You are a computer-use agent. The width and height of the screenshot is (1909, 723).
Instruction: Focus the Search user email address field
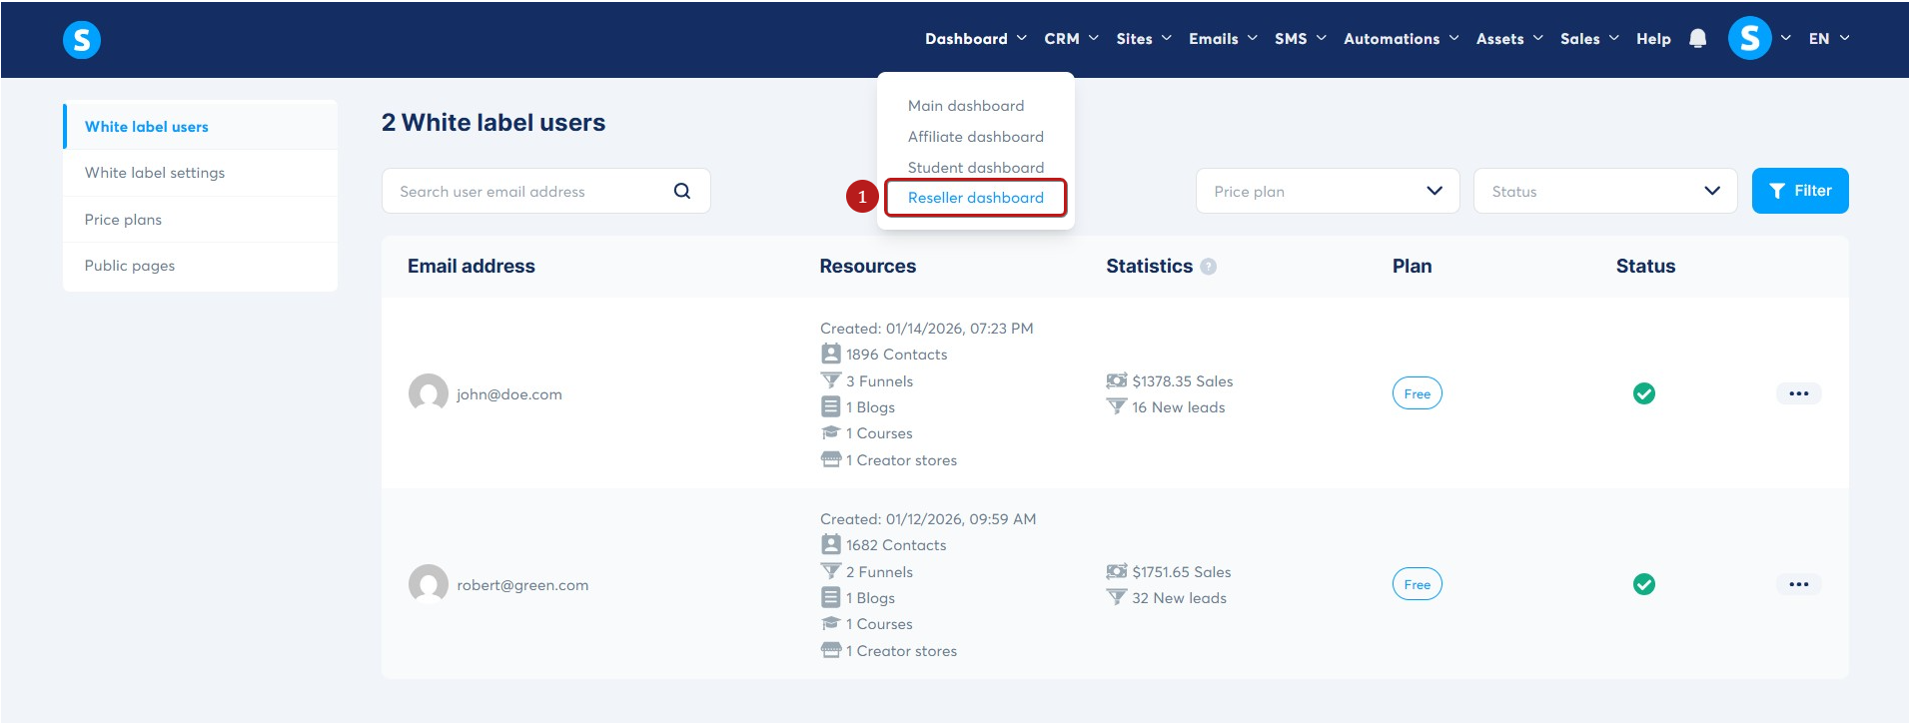coord(546,191)
